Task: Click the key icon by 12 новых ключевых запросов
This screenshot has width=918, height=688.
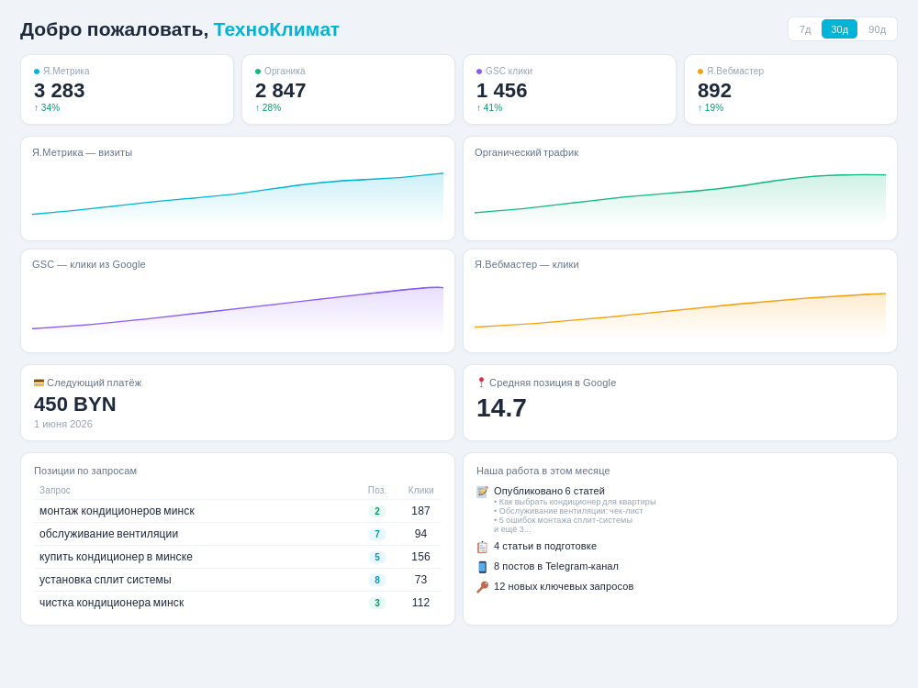Action: (x=483, y=587)
